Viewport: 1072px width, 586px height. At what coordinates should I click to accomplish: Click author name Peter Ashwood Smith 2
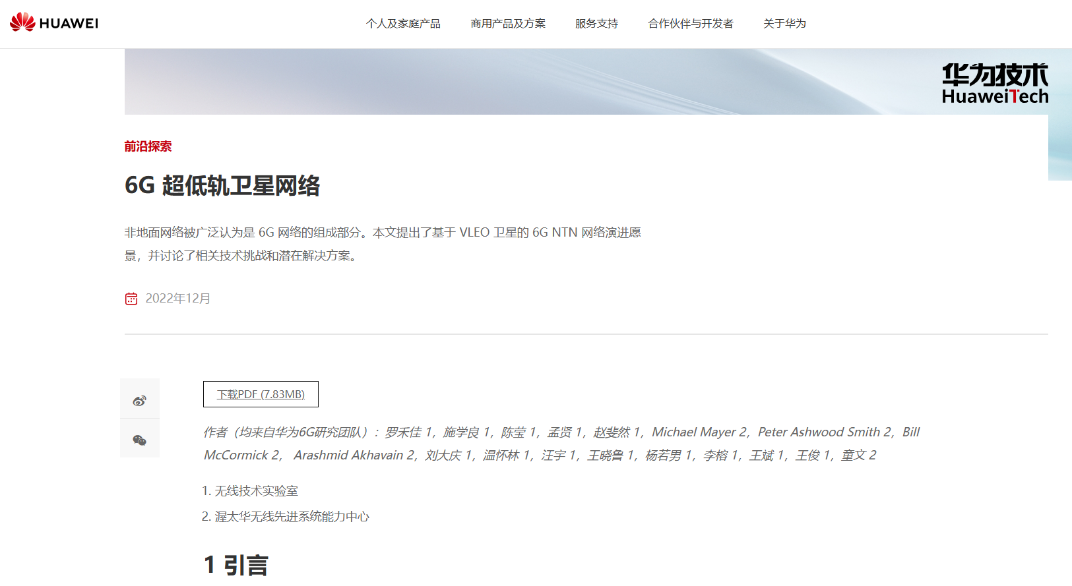click(825, 432)
